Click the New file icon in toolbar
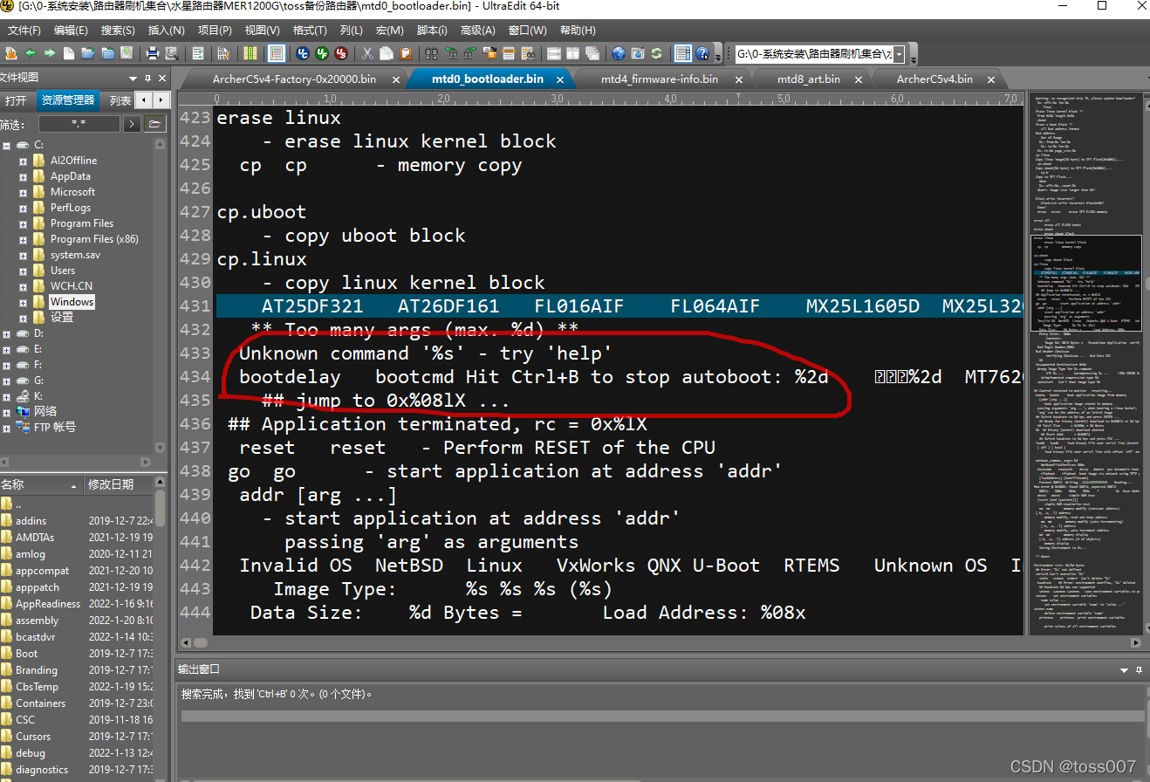1150x782 pixels. tap(68, 53)
